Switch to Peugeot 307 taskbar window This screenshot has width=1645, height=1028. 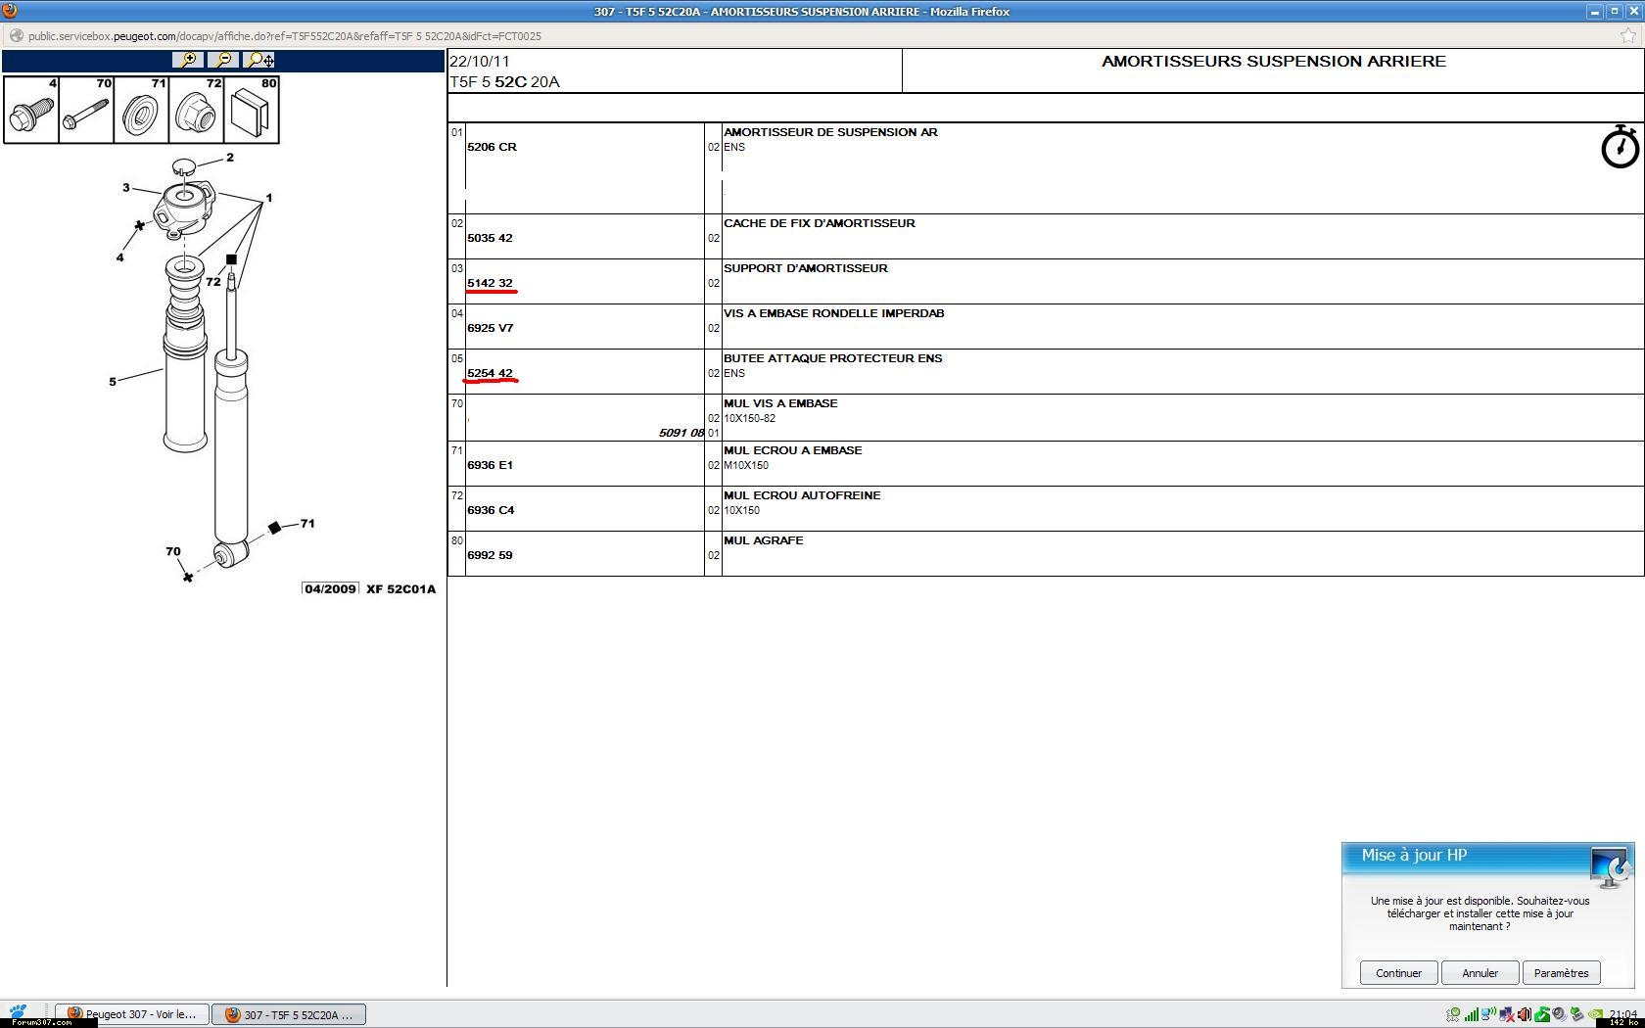pos(132,1014)
